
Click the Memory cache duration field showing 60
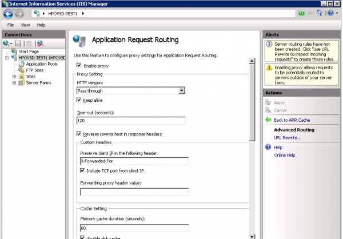134,228
